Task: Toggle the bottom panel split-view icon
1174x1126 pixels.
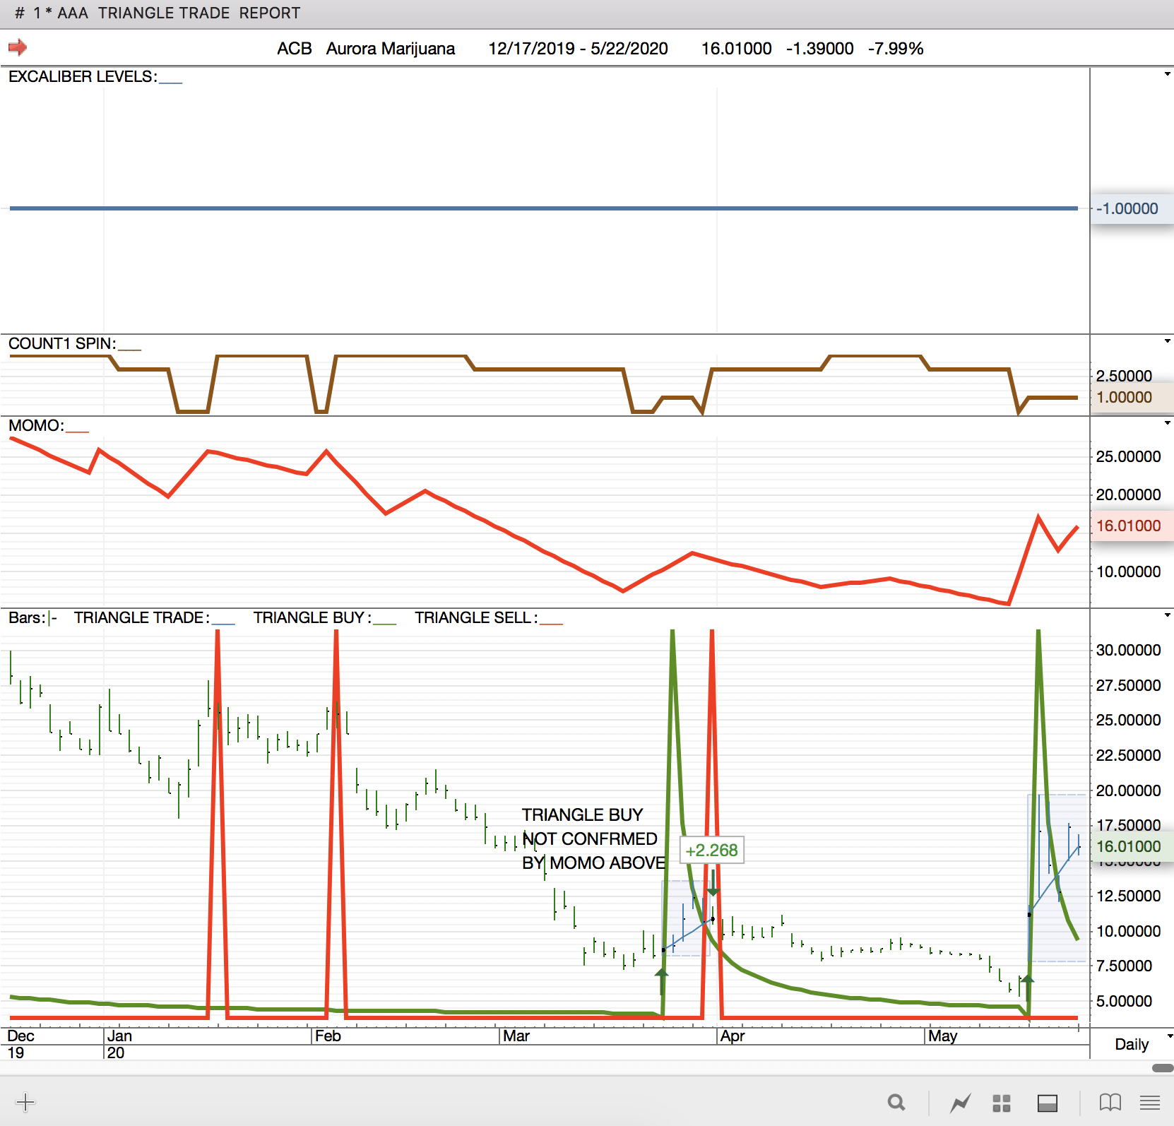Action: (1047, 1103)
